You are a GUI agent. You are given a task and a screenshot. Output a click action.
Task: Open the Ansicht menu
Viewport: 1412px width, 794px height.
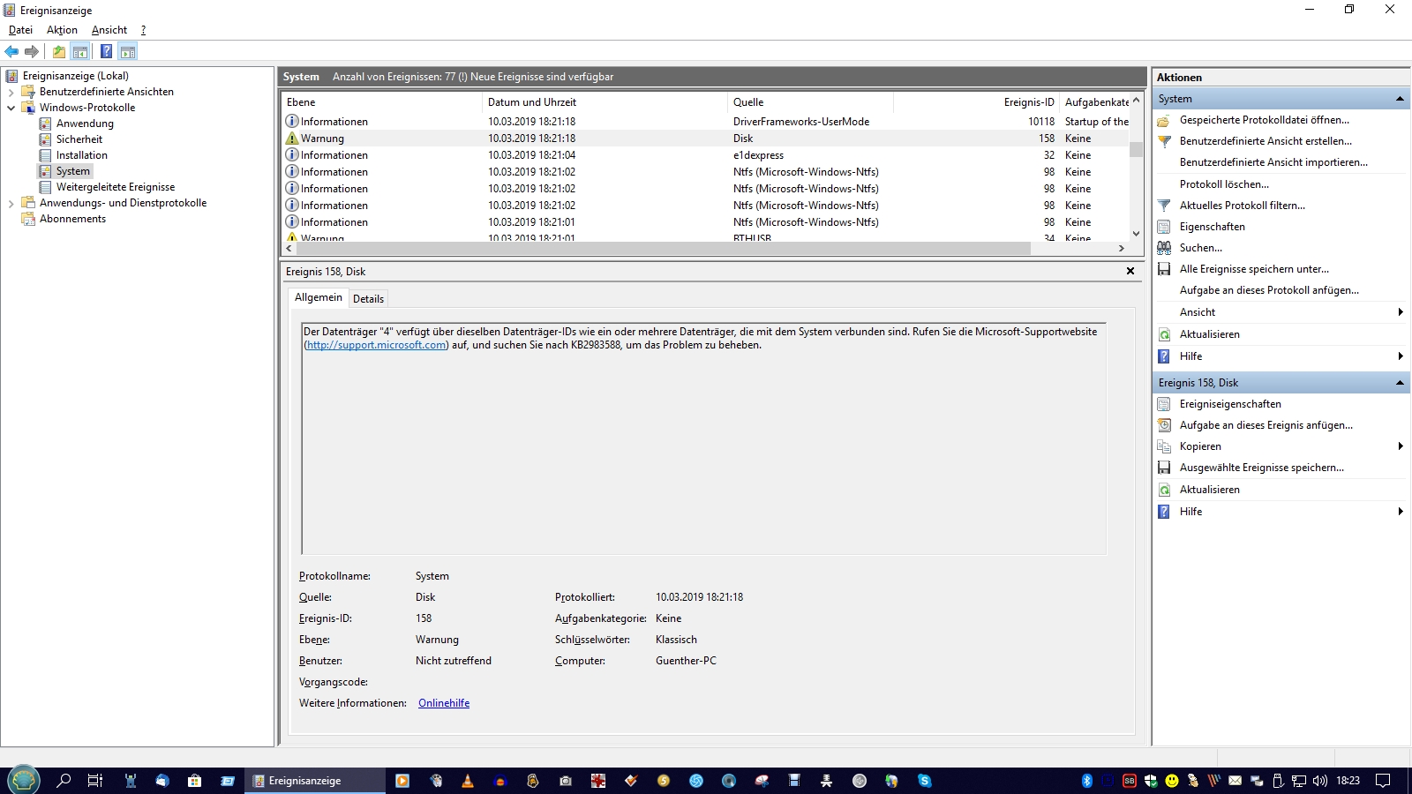coord(109,30)
